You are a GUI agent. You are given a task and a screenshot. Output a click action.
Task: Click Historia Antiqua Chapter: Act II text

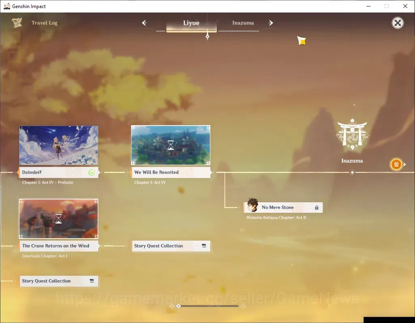(x=276, y=218)
